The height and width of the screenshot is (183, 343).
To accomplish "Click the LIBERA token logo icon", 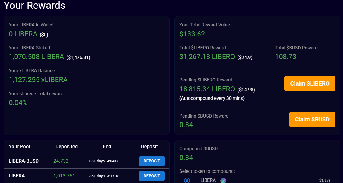I will coord(223,180).
